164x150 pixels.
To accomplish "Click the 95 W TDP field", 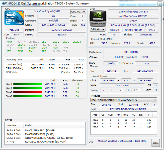I will (x=17, y=35).
